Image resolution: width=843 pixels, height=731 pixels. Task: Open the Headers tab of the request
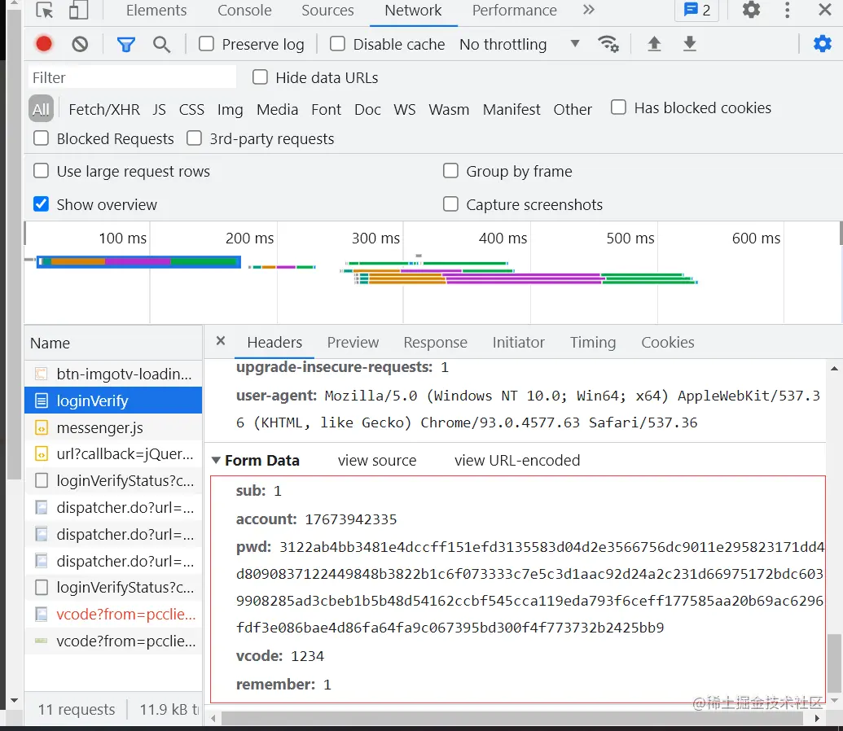274,343
